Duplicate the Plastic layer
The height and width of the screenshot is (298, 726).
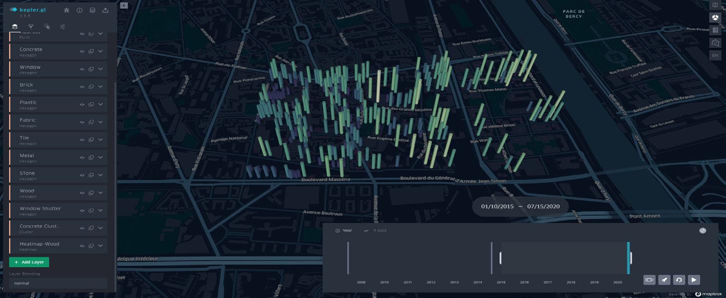(91, 104)
